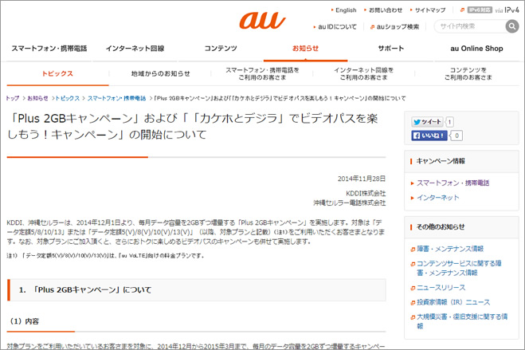Open the コンテンツ main menu

pos(221,49)
